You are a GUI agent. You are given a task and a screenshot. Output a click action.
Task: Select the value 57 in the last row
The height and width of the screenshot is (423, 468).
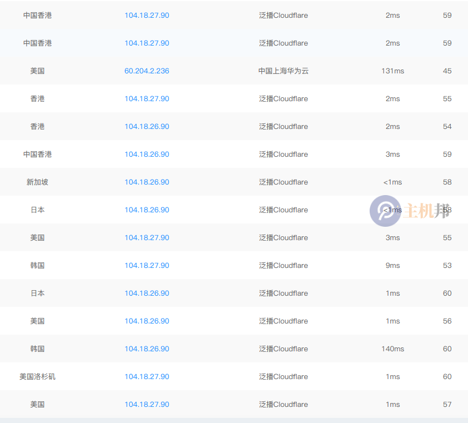click(x=447, y=405)
